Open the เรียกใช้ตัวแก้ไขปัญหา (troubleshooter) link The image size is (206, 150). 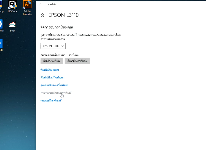(x=52, y=78)
